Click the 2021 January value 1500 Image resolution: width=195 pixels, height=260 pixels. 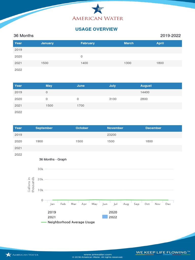point(45,63)
